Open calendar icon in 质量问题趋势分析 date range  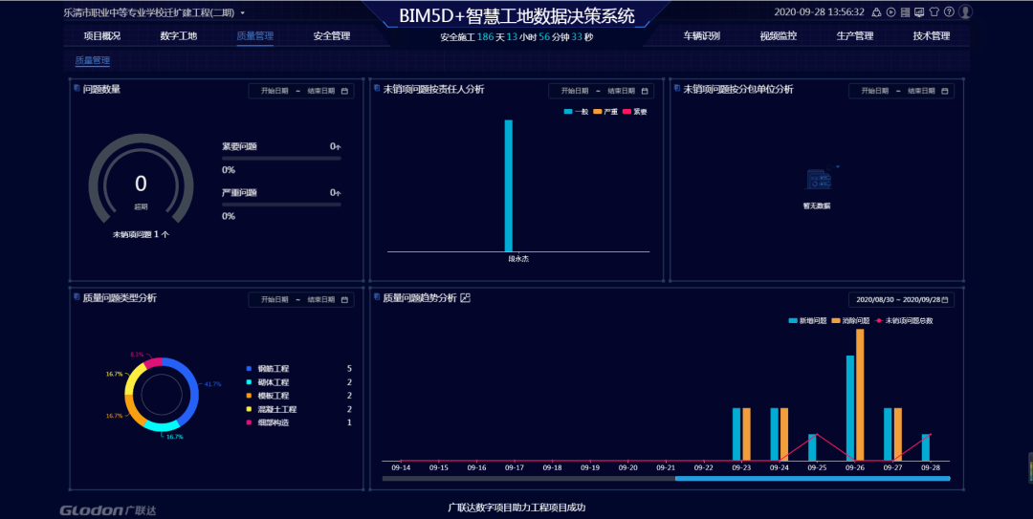945,300
